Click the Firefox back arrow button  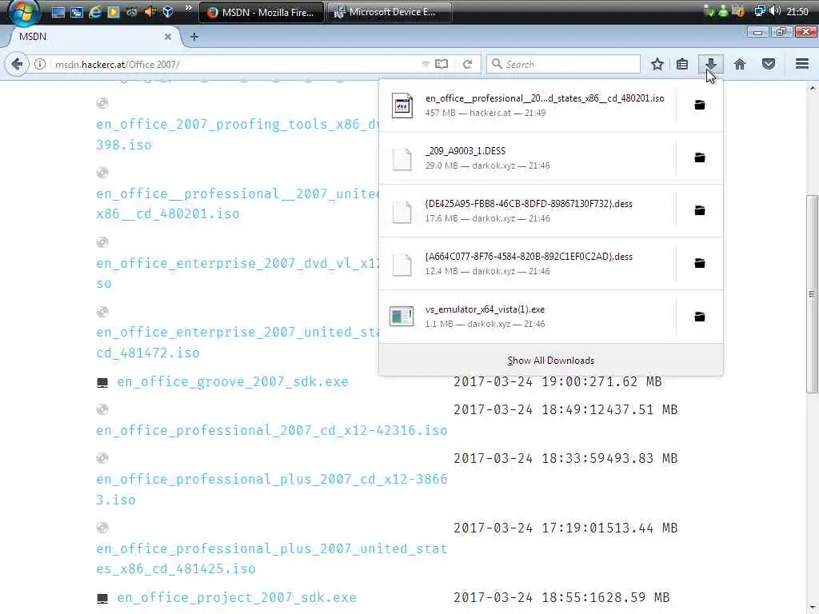tap(17, 64)
